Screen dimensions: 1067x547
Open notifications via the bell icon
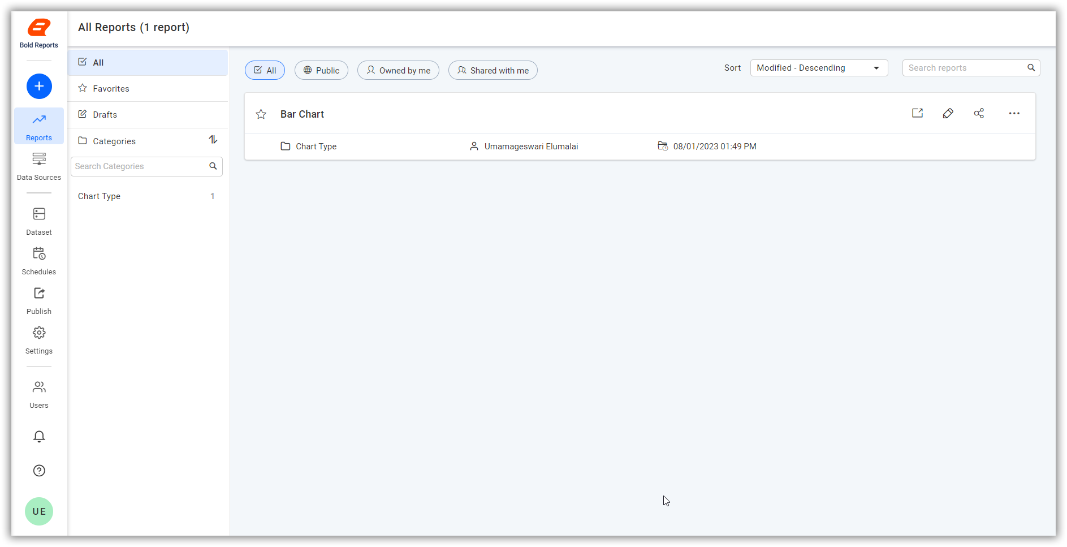pos(38,436)
